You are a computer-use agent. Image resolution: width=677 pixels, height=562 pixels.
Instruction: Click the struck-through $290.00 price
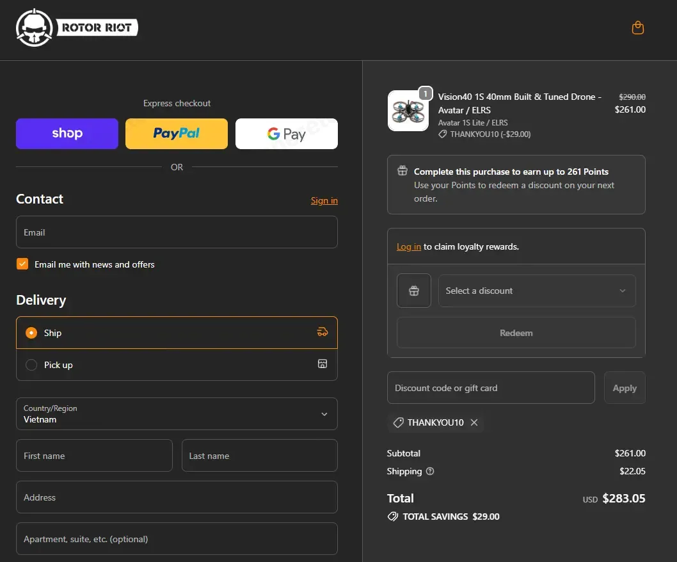click(632, 97)
